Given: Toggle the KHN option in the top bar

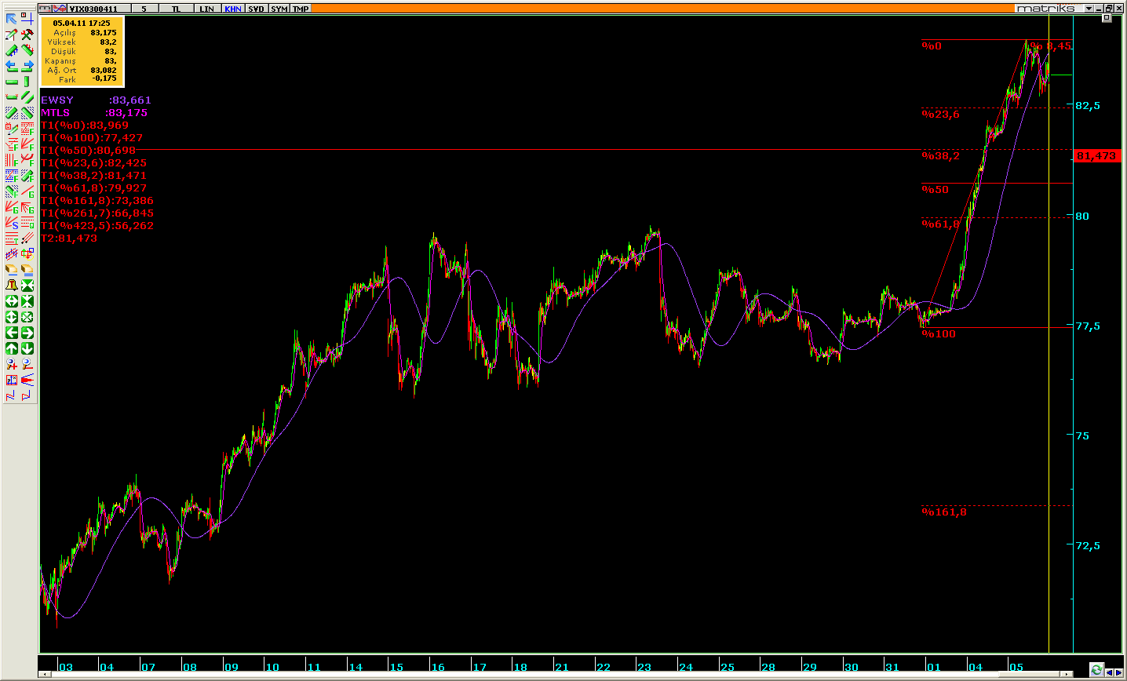Looking at the screenshot, I should (x=233, y=9).
